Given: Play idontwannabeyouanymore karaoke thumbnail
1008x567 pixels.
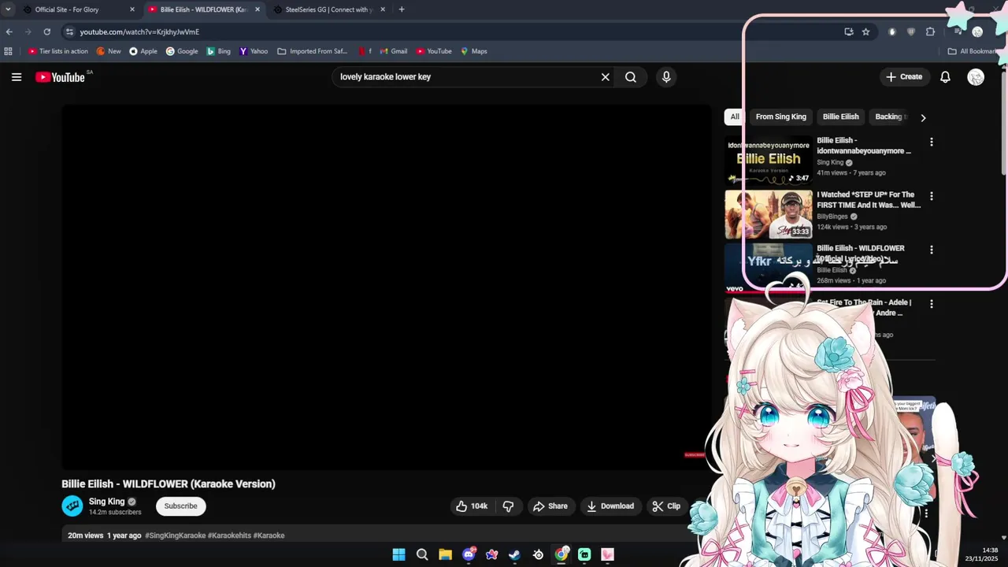Looking at the screenshot, I should pos(768,161).
